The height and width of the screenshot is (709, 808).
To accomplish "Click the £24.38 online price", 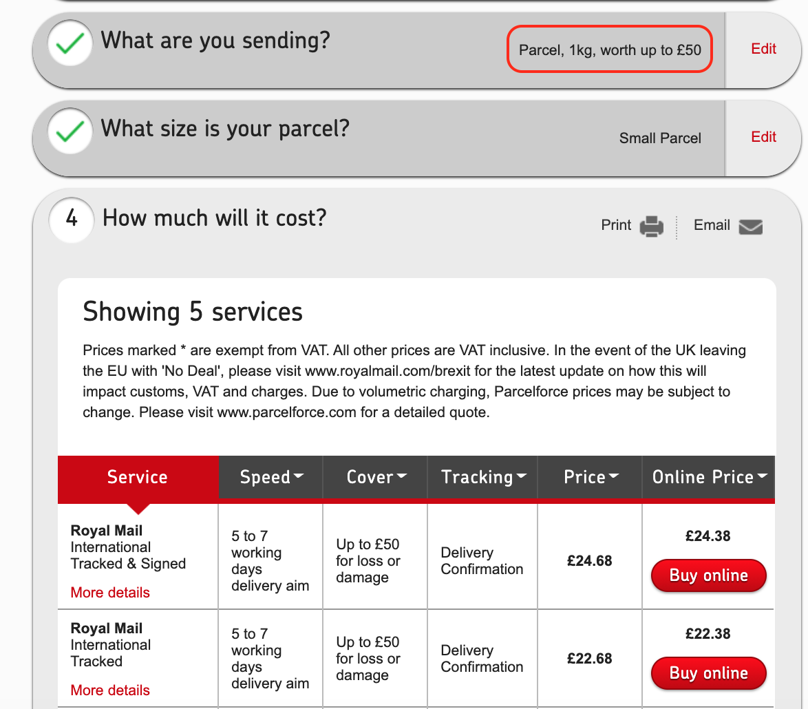I will coord(708,536).
